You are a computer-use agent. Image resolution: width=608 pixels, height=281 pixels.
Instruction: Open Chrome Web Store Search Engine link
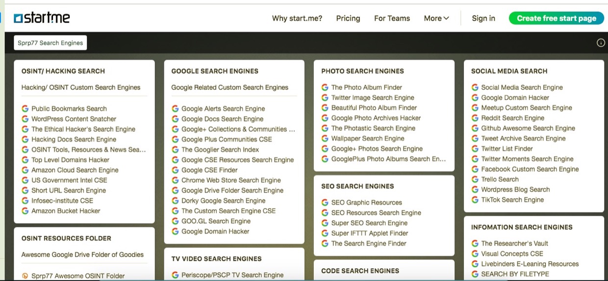231,180
